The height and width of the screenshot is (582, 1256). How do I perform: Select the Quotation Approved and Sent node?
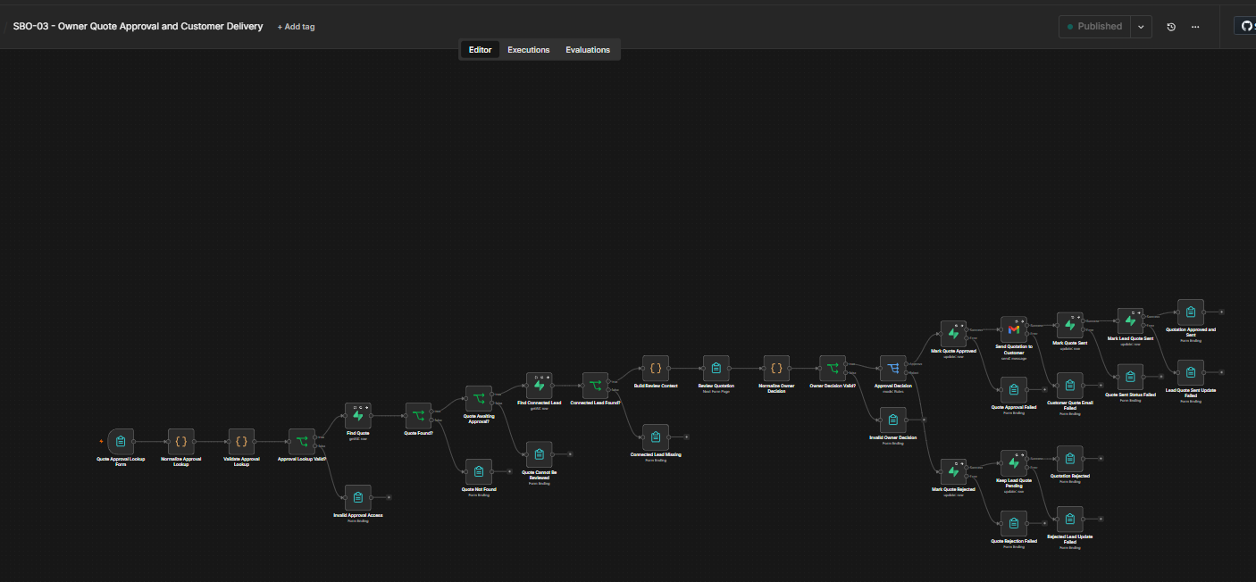1191,312
